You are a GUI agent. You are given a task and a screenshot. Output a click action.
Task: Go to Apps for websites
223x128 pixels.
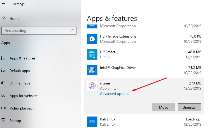tap(24, 96)
